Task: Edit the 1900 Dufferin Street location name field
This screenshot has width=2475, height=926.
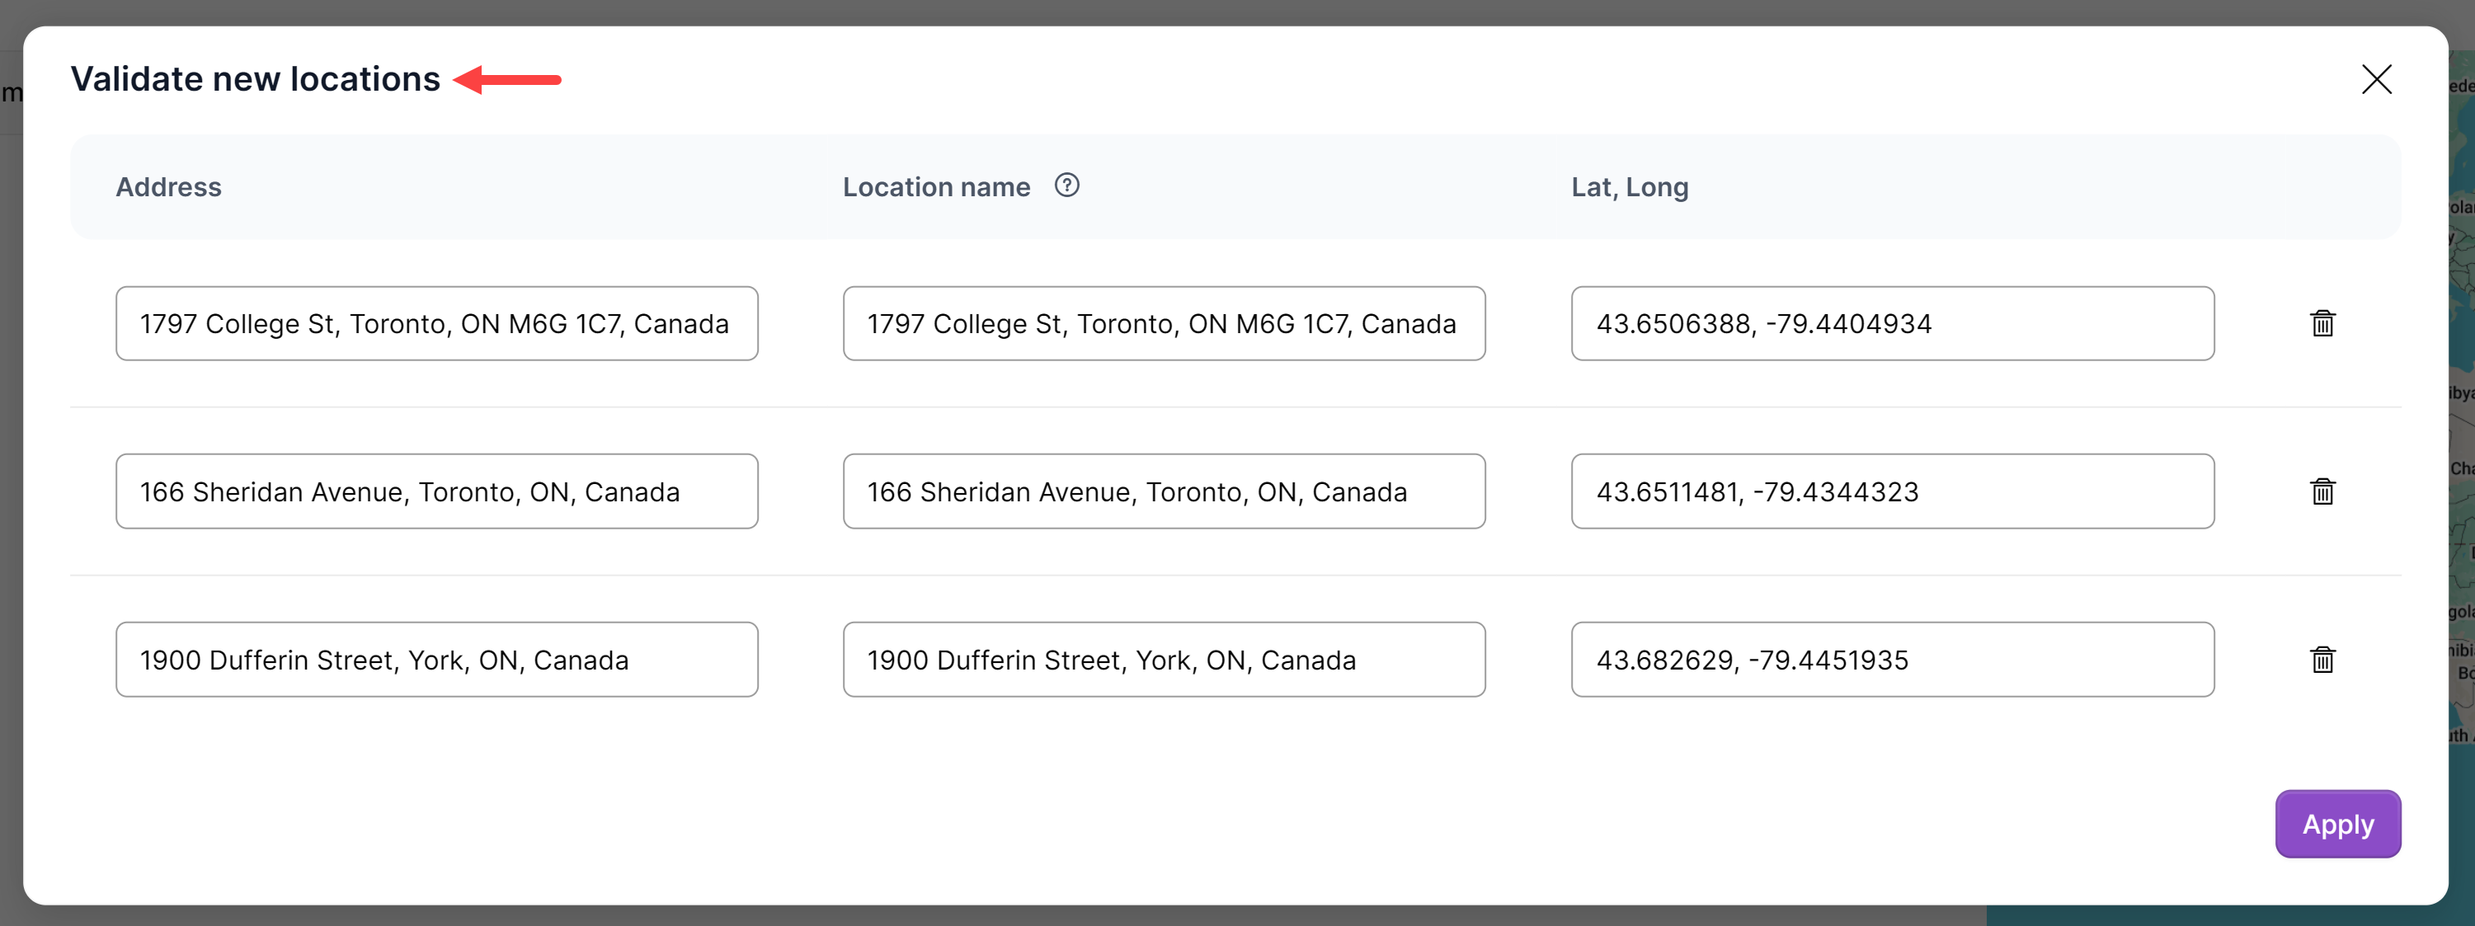Action: [1164, 660]
